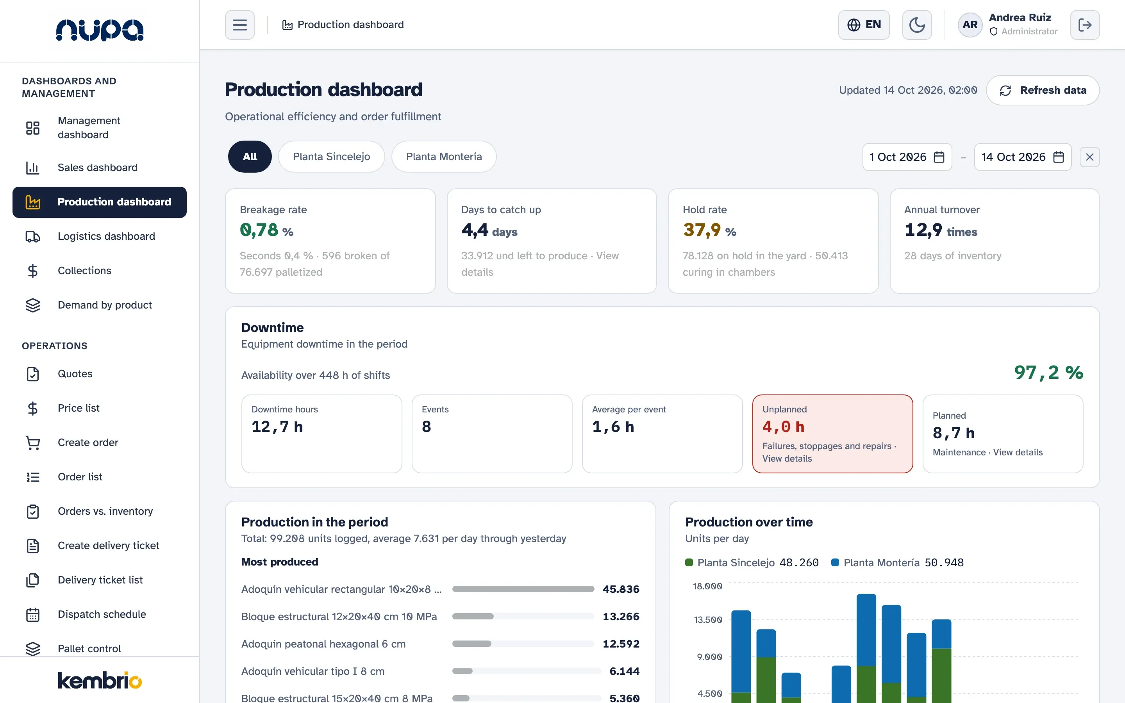Click the Dispatch schedule calendar icon

pos(32,615)
